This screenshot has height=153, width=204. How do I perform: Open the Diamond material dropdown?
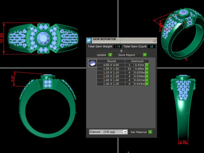pyautogui.click(x=108, y=132)
